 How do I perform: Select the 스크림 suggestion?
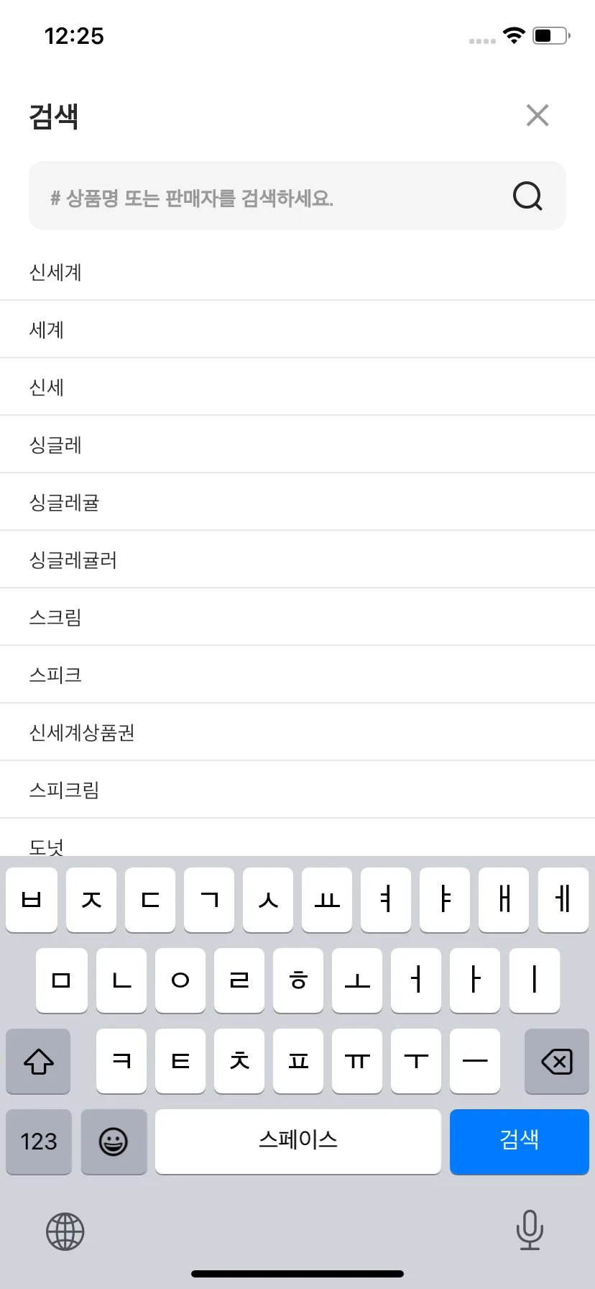(297, 617)
